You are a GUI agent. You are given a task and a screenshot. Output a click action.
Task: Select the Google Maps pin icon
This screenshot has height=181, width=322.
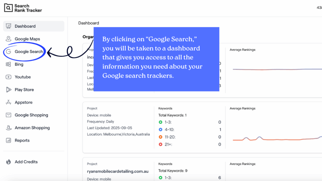tap(8, 39)
